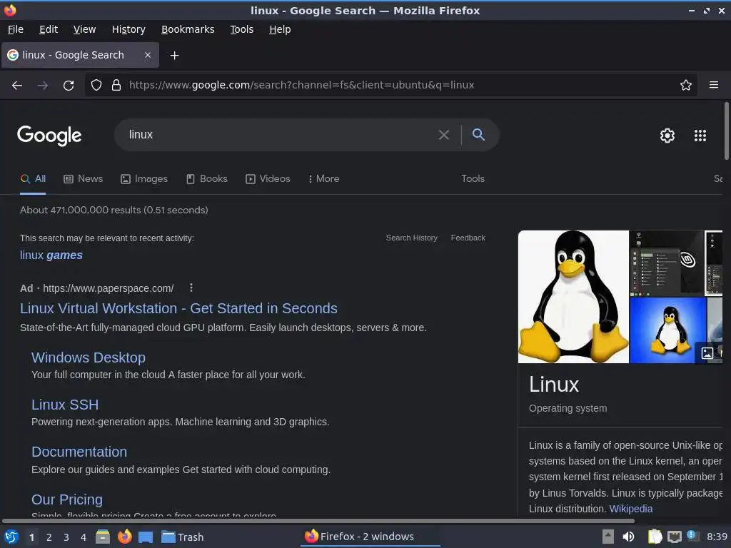Open the file manager taskbar icon
This screenshot has height=548, width=731.
pos(103,537)
